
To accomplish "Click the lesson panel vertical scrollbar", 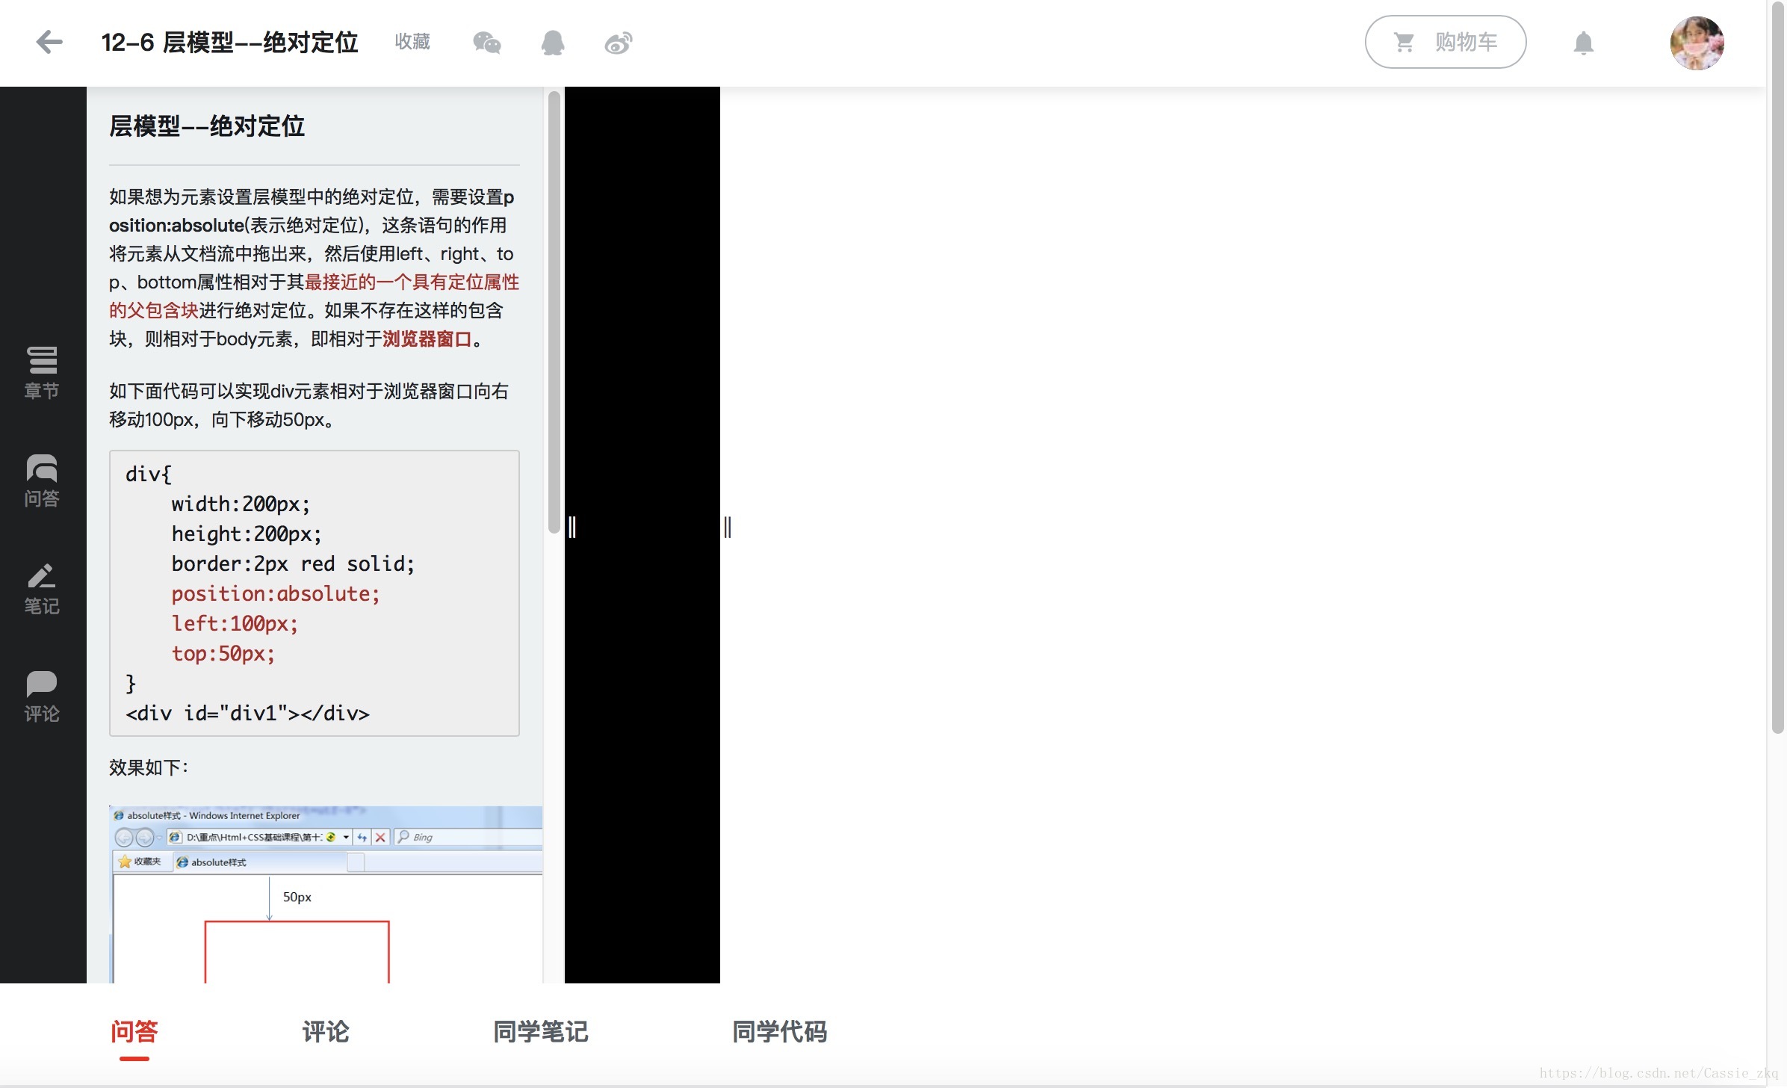I will (554, 311).
